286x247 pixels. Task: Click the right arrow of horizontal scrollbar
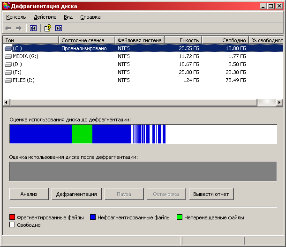[x=280, y=103]
